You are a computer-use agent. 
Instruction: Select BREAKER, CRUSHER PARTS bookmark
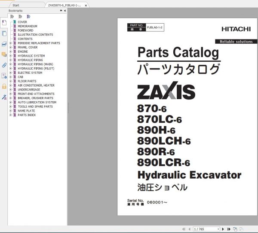(x=36, y=98)
